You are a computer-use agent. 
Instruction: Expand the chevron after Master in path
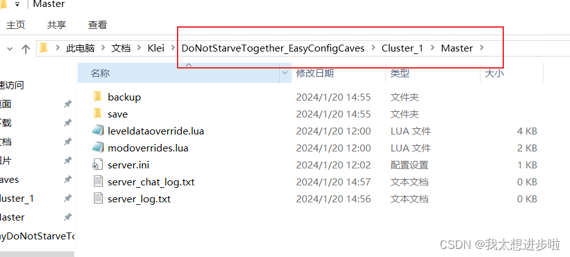click(482, 48)
